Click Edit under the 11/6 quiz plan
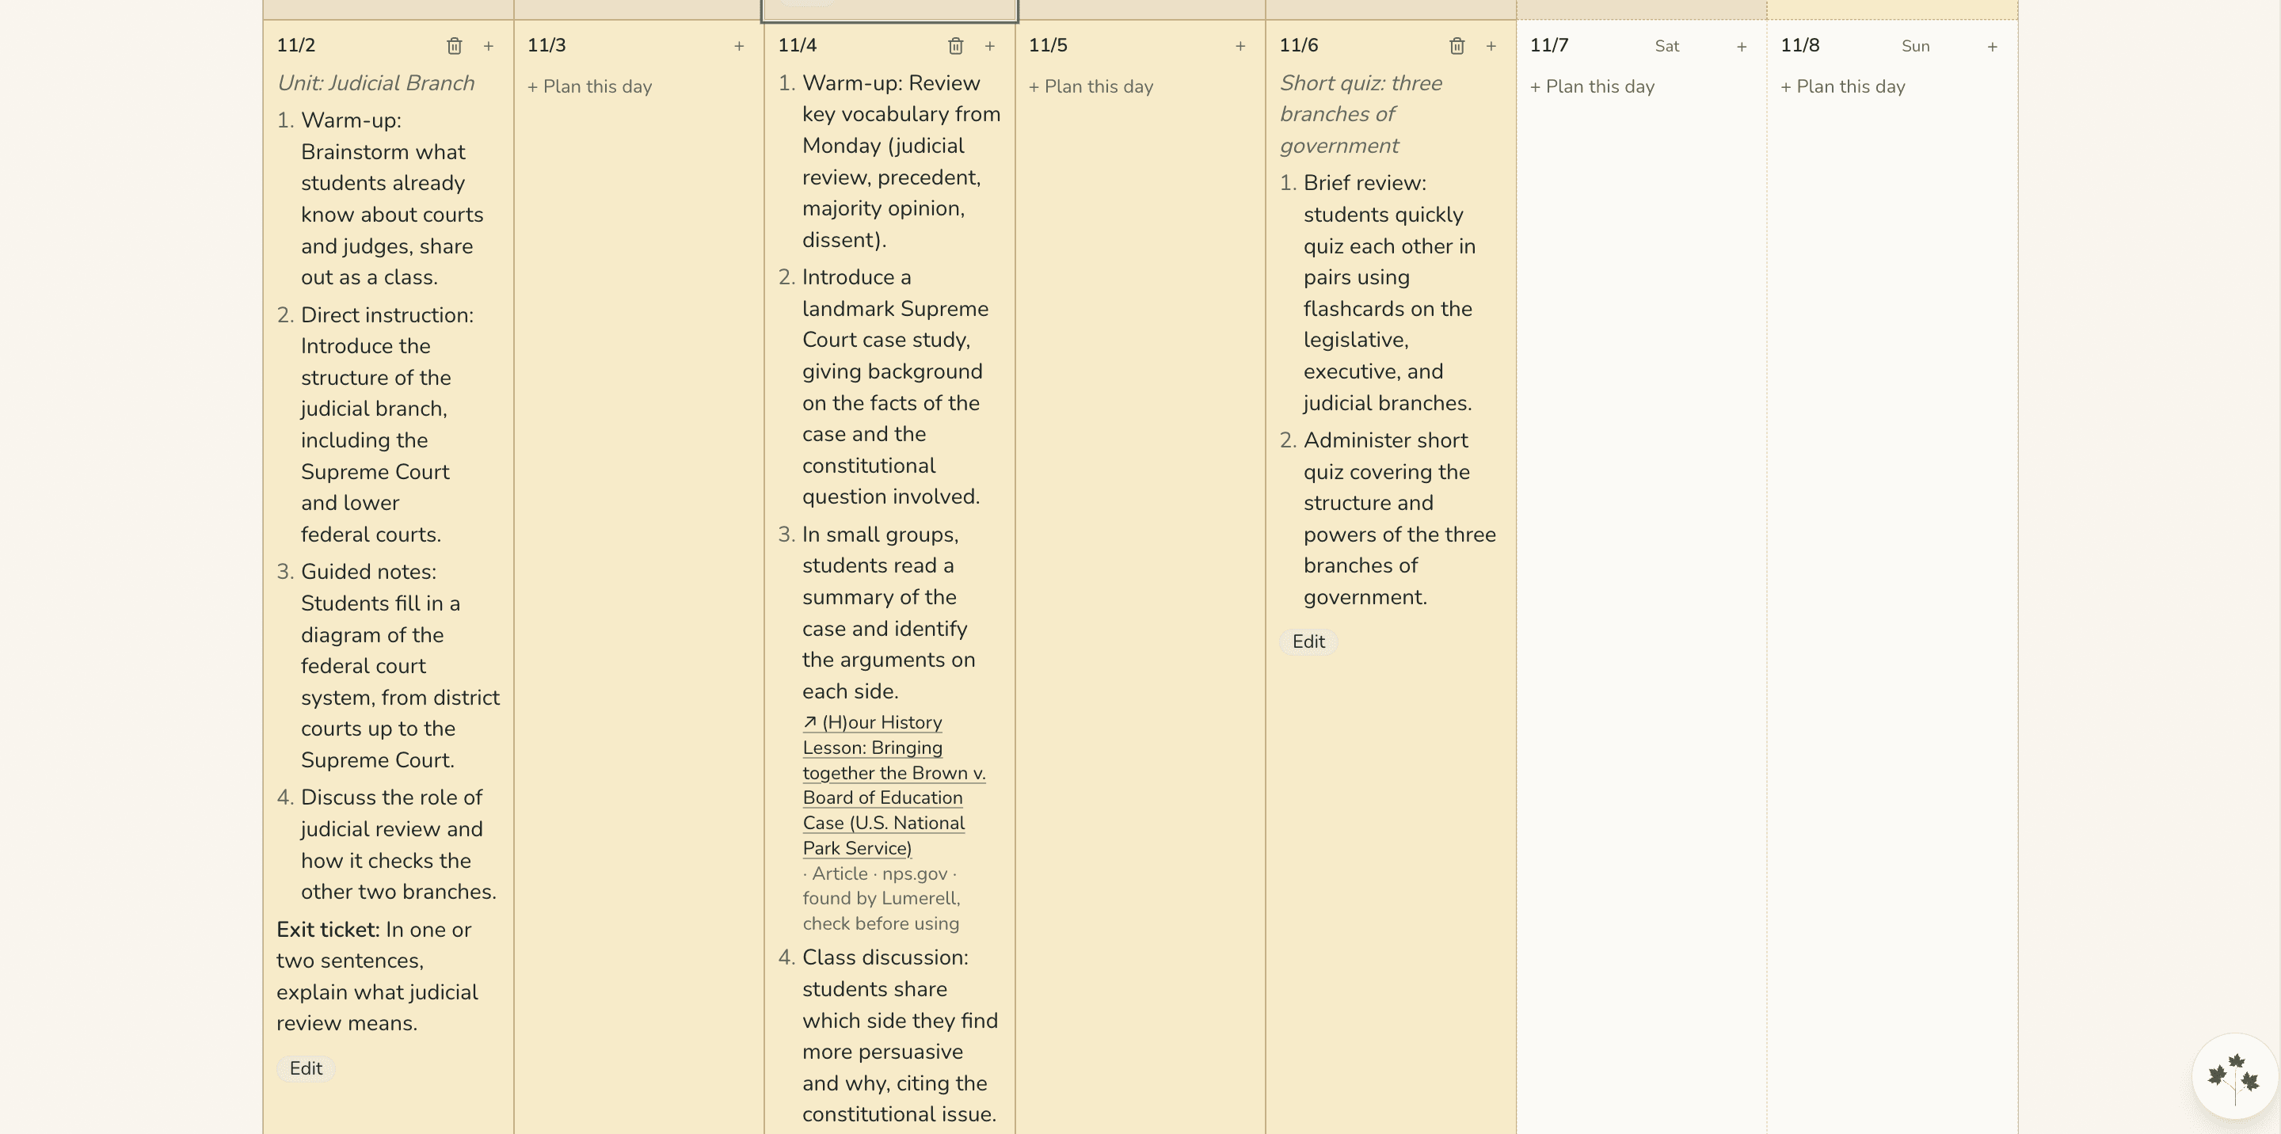 click(1308, 641)
